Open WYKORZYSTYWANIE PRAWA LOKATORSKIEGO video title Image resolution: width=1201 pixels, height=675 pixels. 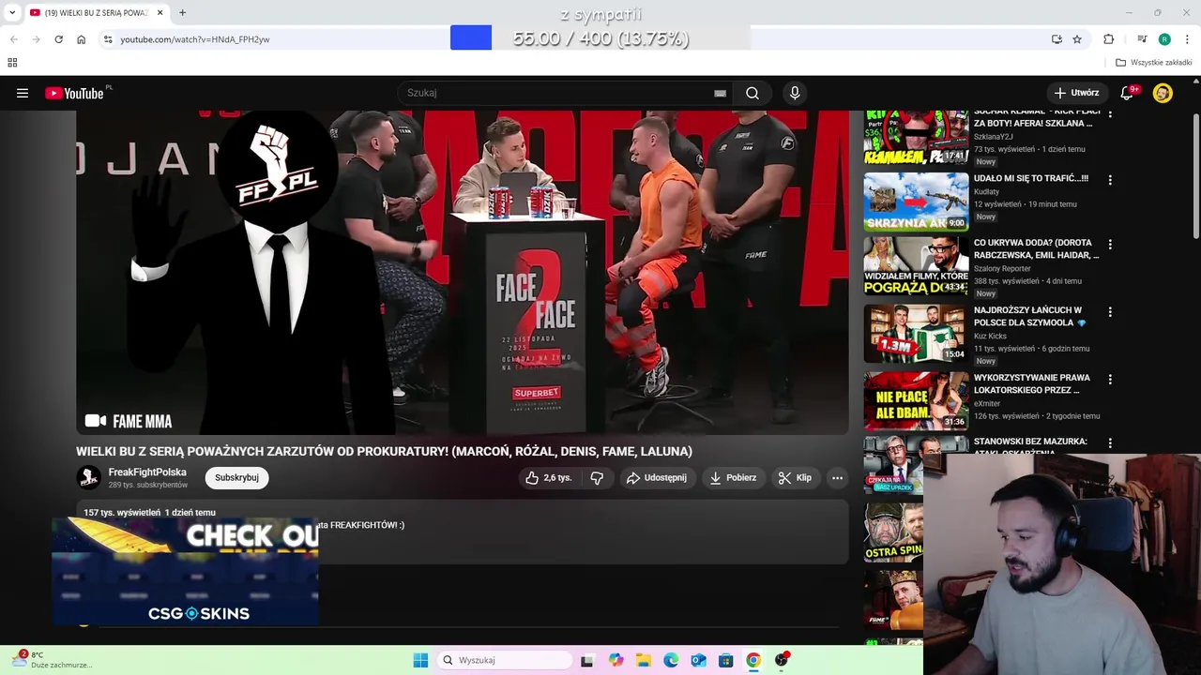1032,383
